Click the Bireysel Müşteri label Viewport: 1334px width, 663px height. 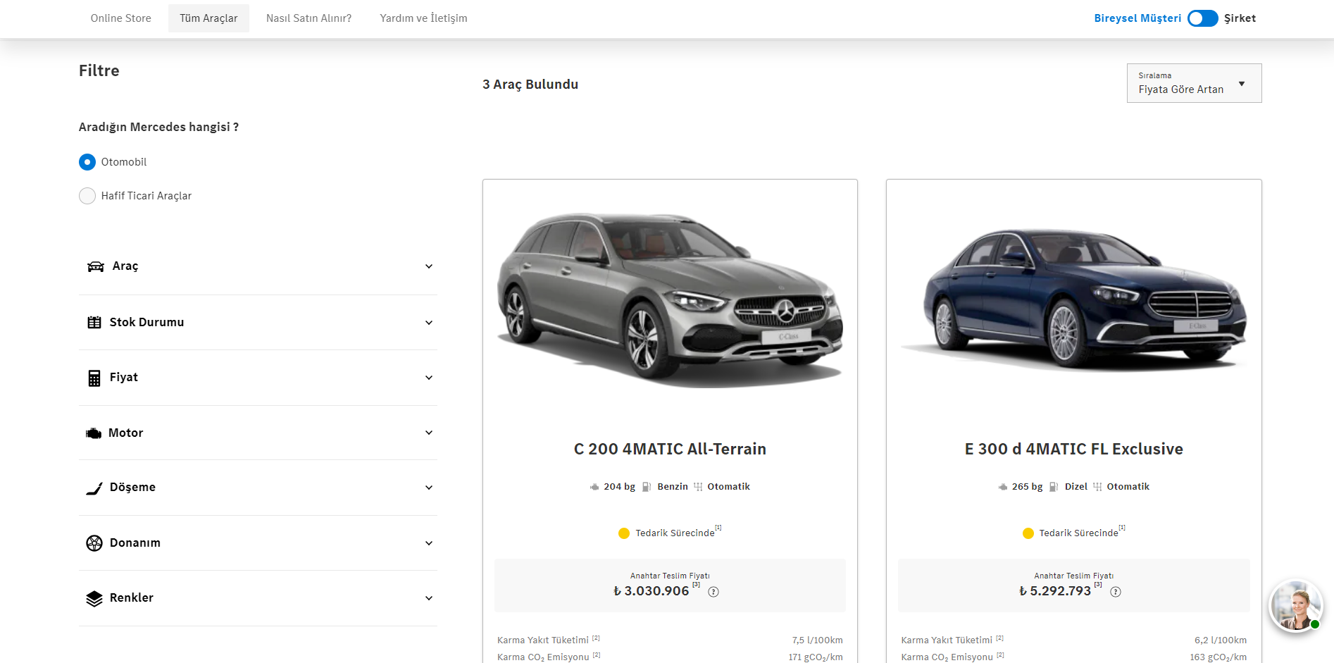tap(1137, 18)
